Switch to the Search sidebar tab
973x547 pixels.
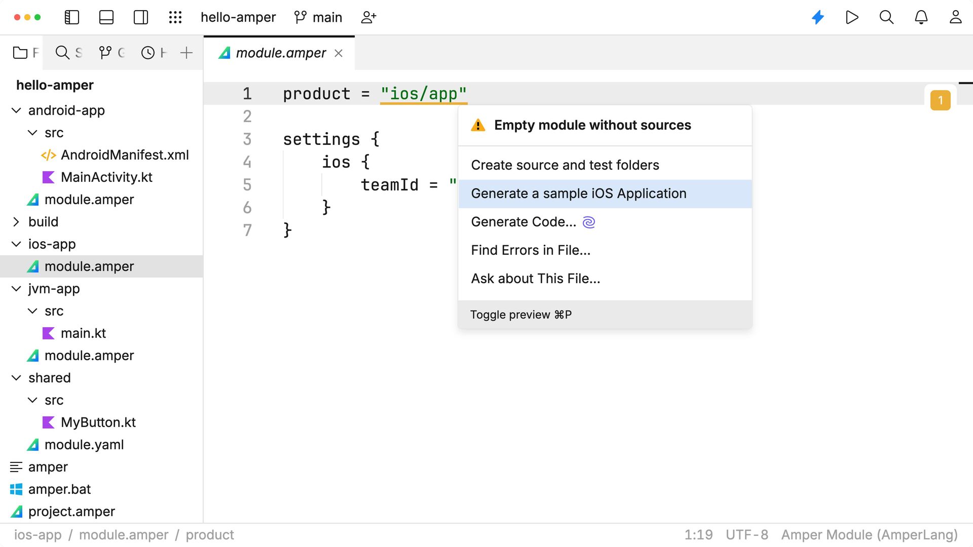68,53
